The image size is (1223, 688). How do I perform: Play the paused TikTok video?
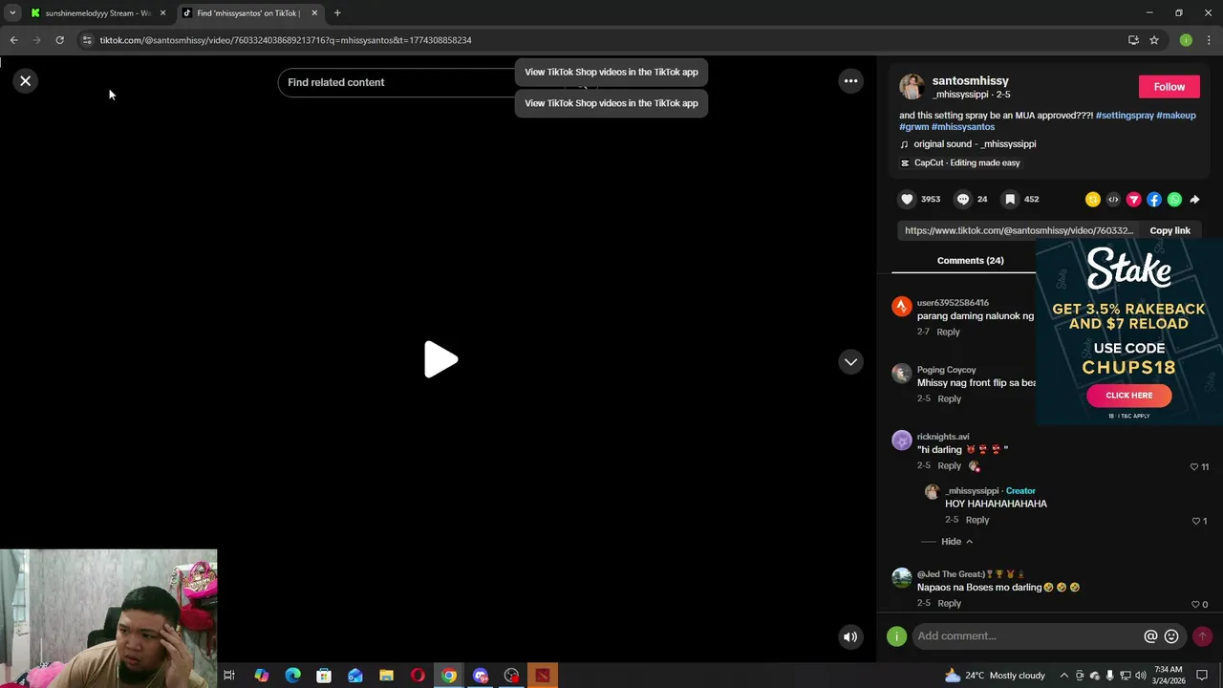[440, 360]
